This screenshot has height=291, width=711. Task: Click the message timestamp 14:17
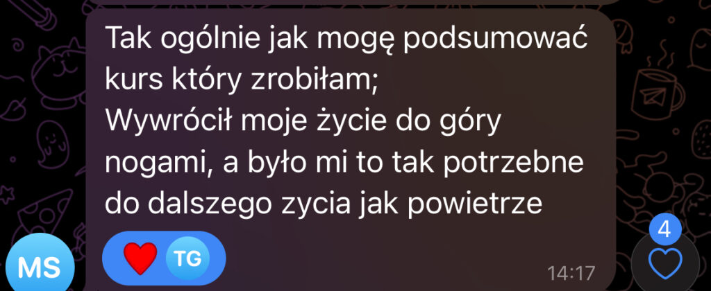point(571,273)
